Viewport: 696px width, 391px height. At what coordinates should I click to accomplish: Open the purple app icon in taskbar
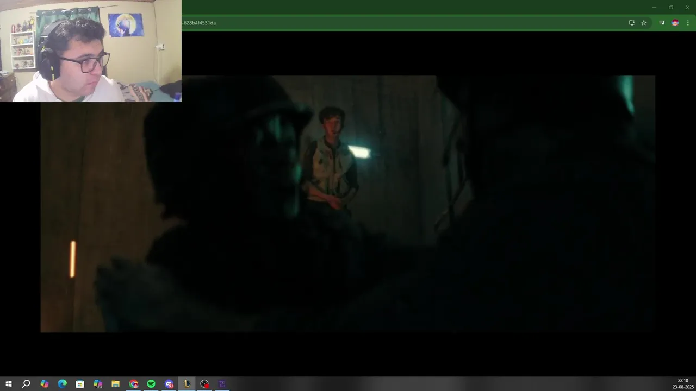click(x=222, y=384)
